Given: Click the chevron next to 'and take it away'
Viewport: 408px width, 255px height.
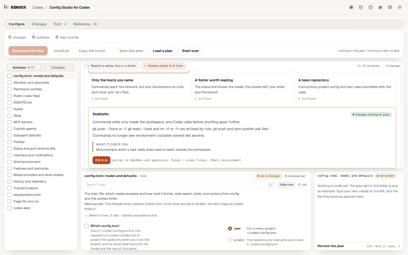Looking at the screenshot, I should pos(399,246).
